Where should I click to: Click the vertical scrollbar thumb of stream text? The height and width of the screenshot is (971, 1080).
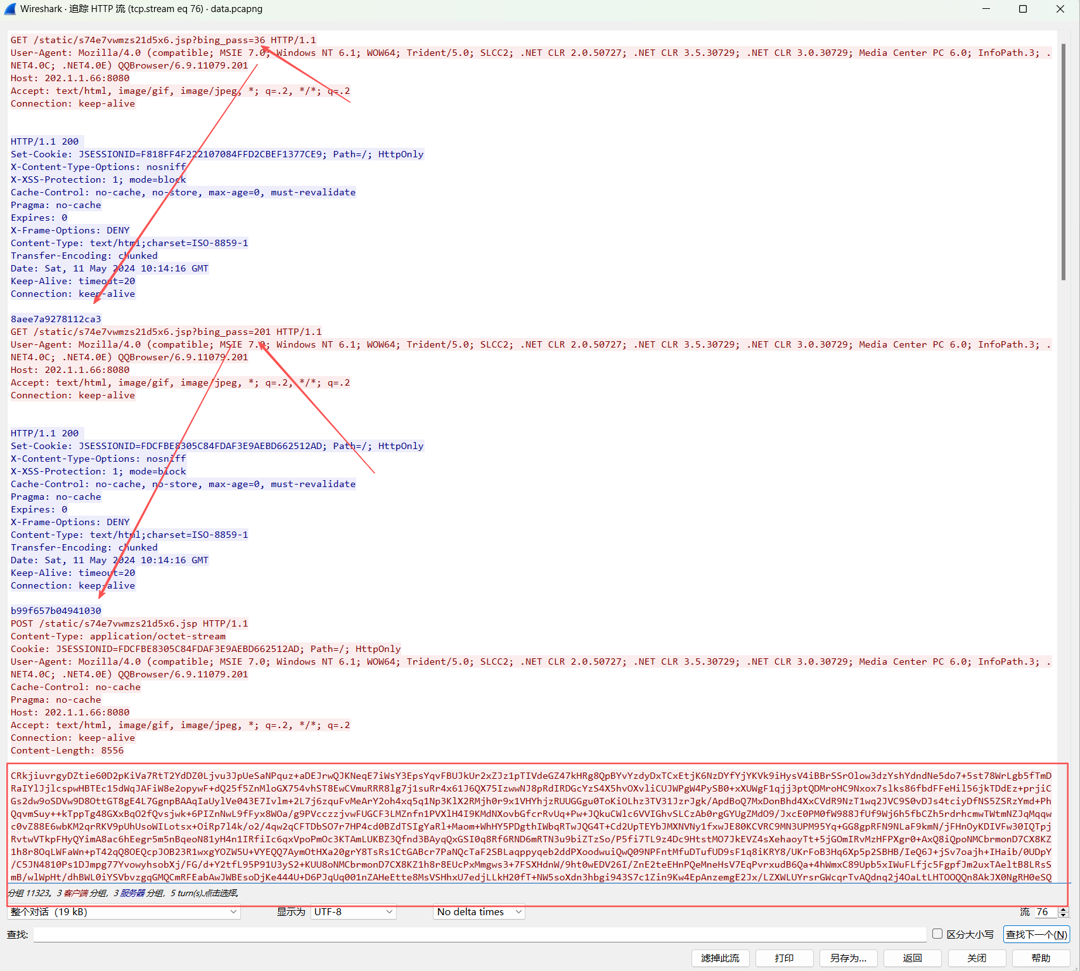pyautogui.click(x=1064, y=162)
